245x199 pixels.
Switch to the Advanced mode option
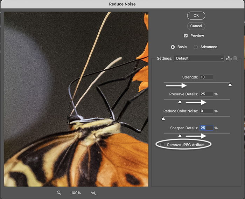pos(196,47)
